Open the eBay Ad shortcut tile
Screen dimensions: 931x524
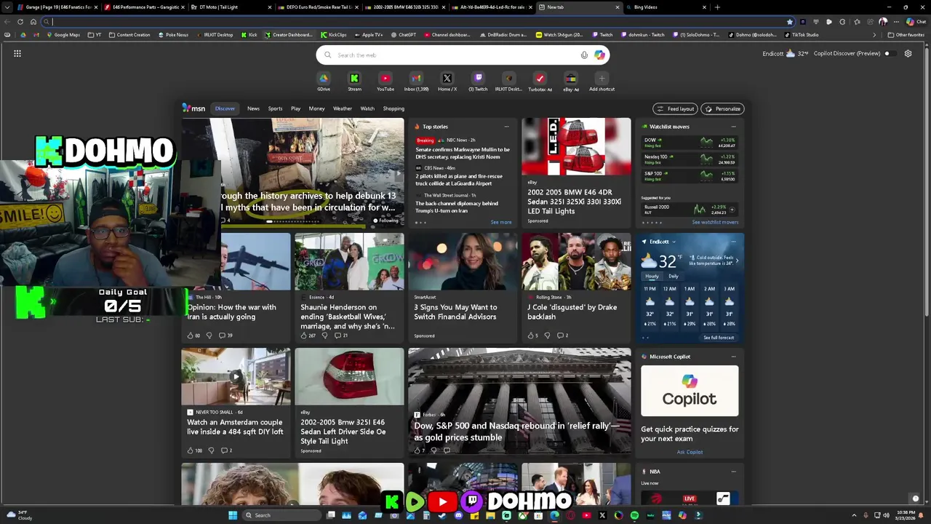[571, 82]
